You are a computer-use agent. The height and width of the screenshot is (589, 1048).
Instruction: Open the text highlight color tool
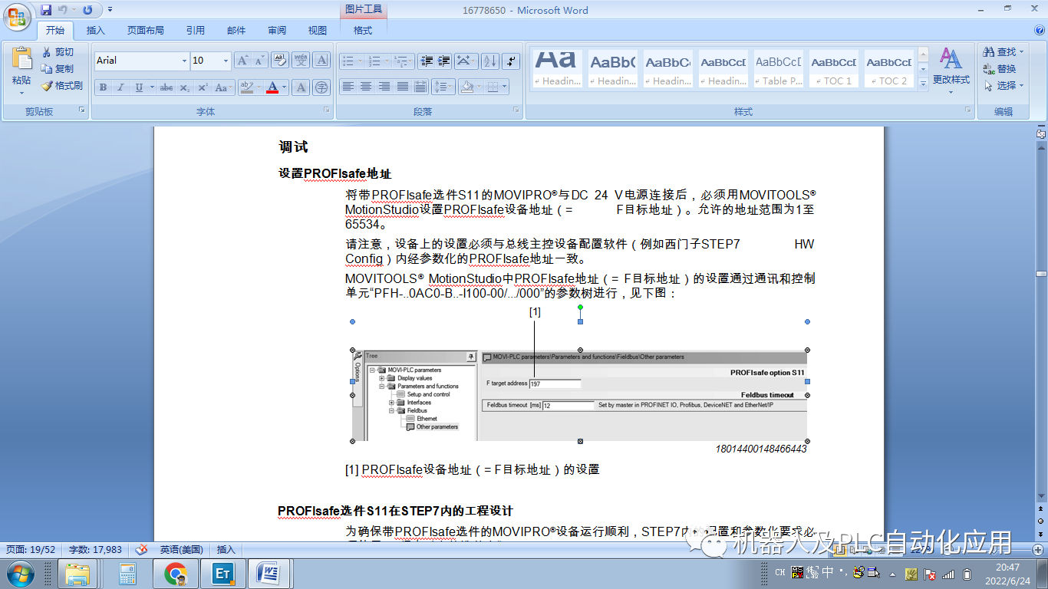coord(247,87)
